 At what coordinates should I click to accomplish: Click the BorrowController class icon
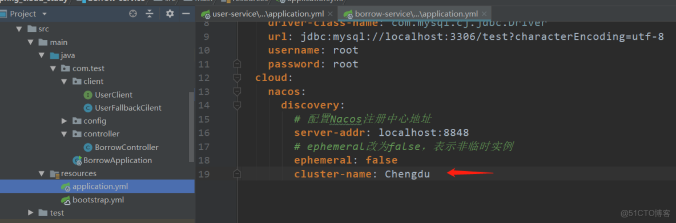[88, 147]
